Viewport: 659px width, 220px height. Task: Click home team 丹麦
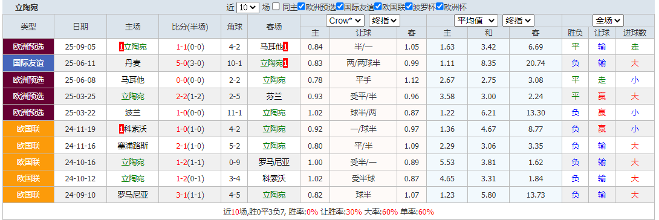click(x=133, y=63)
